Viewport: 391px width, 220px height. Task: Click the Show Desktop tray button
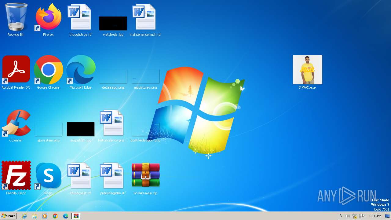tap(388, 216)
